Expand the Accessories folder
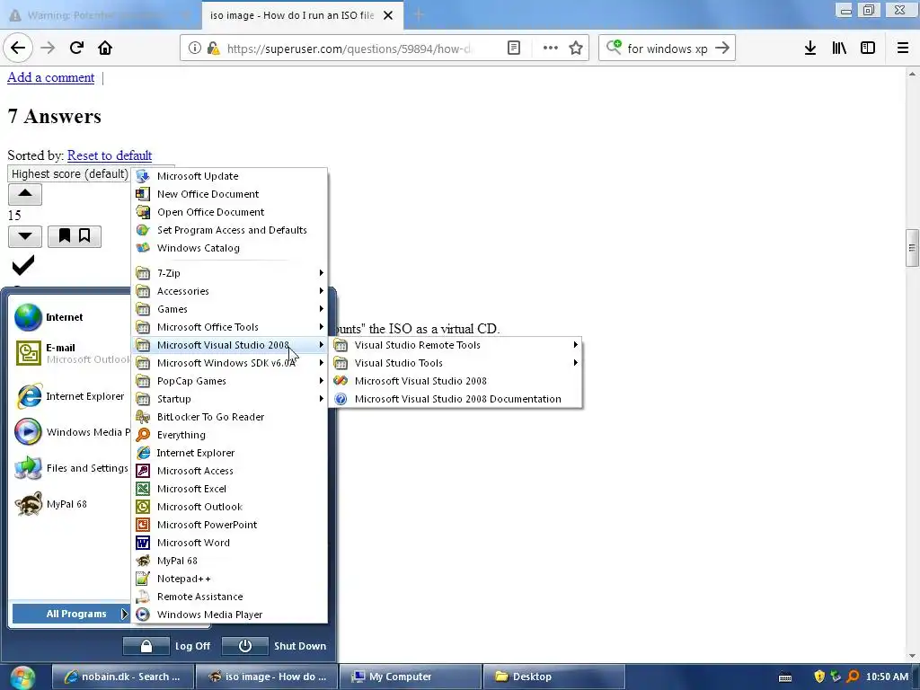Image resolution: width=920 pixels, height=690 pixels. pos(229,291)
